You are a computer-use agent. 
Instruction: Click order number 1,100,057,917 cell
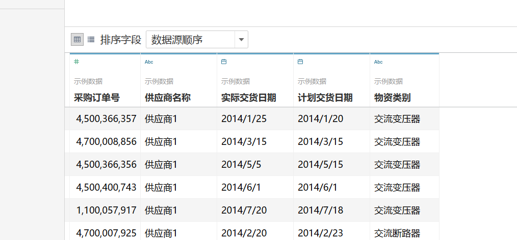(x=105, y=210)
